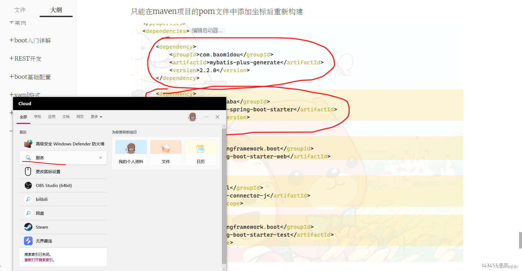Filter search results by 文档
The height and width of the screenshot is (271, 522).
66,117
